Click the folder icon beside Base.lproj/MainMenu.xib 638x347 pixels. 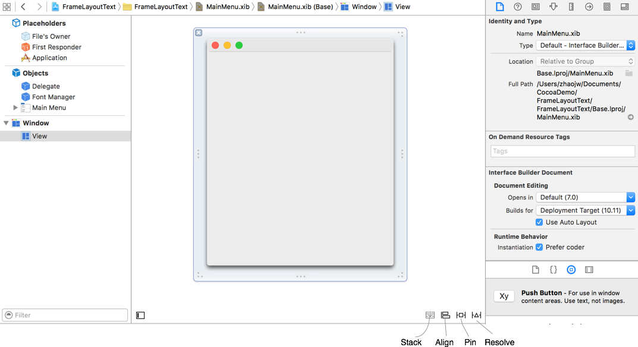click(x=628, y=74)
